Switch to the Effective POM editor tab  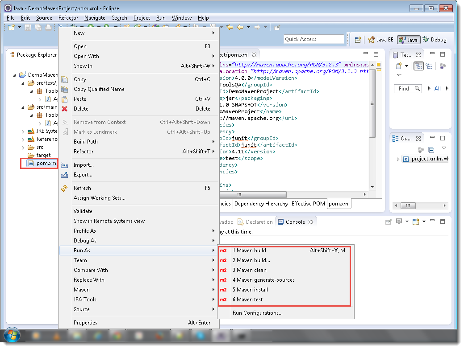[x=308, y=204]
